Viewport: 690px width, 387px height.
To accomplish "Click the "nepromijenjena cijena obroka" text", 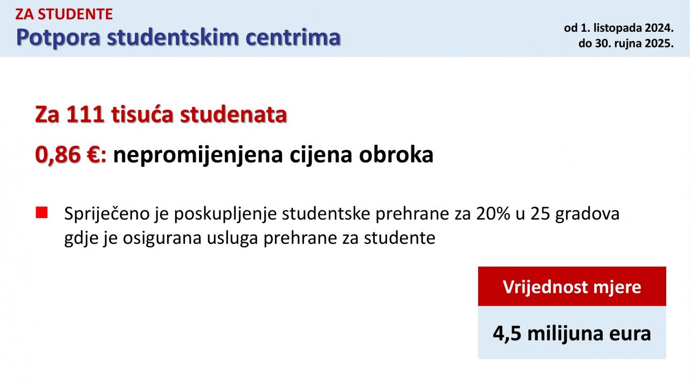I will click(x=273, y=156).
